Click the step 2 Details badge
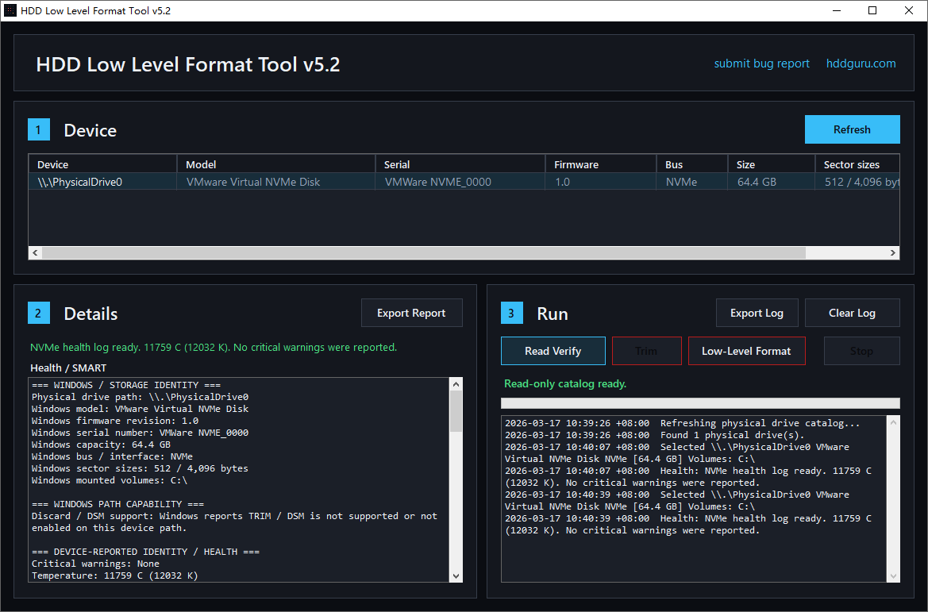 pos(39,313)
